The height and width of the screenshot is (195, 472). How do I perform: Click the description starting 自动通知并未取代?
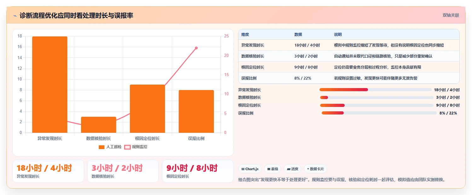[x=383, y=56]
